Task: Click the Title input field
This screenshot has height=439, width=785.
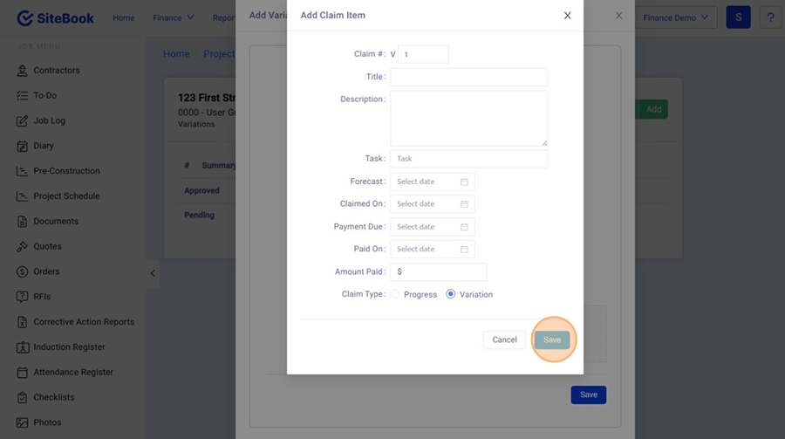Action: pos(468,77)
